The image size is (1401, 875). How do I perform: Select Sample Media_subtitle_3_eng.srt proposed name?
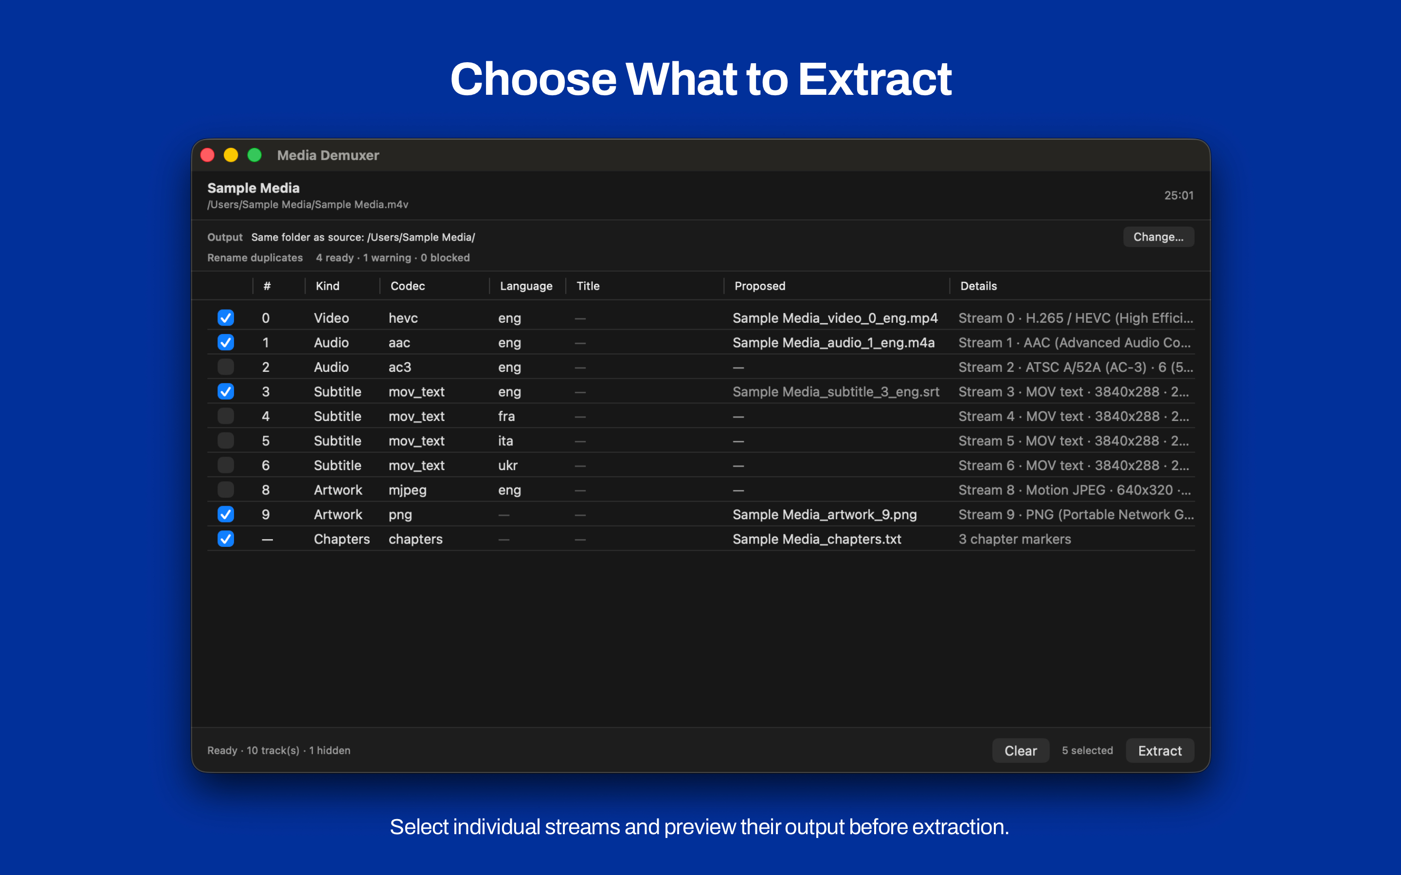(x=836, y=392)
